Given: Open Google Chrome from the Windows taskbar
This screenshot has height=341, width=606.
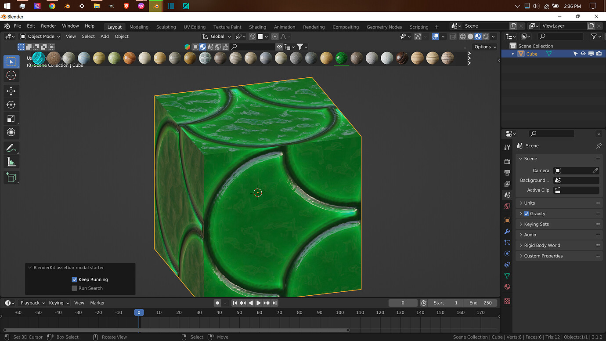Looking at the screenshot, I should (52, 6).
